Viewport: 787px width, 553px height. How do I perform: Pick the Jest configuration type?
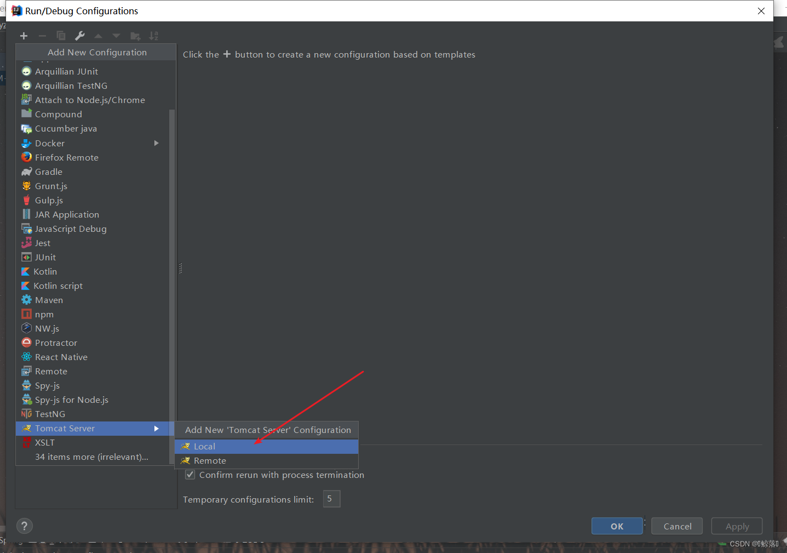click(x=93, y=243)
